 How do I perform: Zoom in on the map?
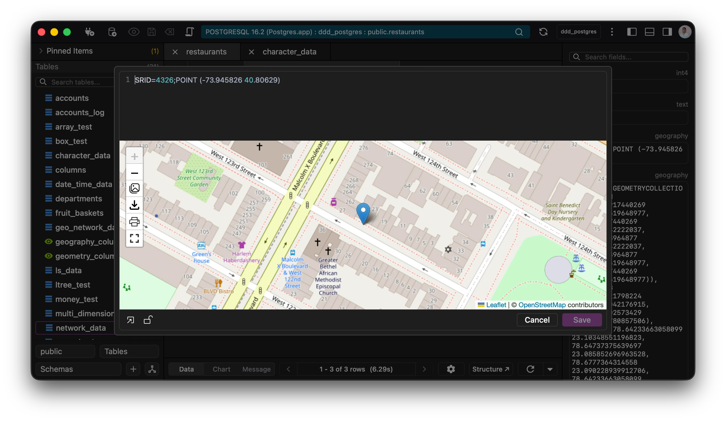[134, 156]
